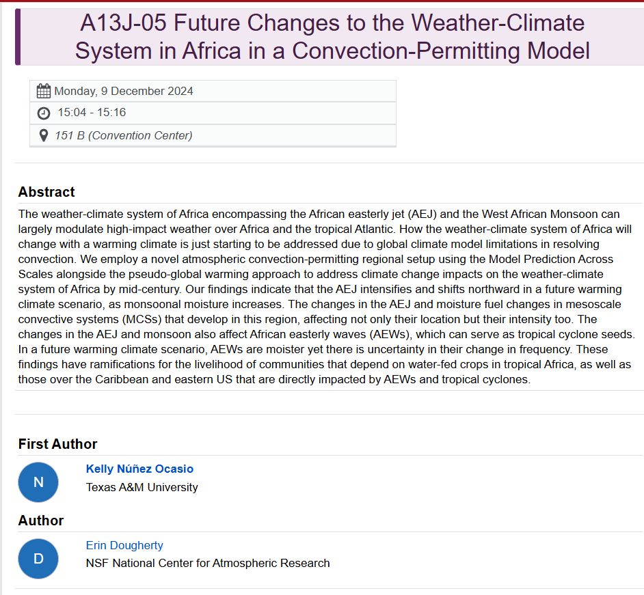Click the Author section heading
Viewport: 644px width, 595px height.
[40, 521]
